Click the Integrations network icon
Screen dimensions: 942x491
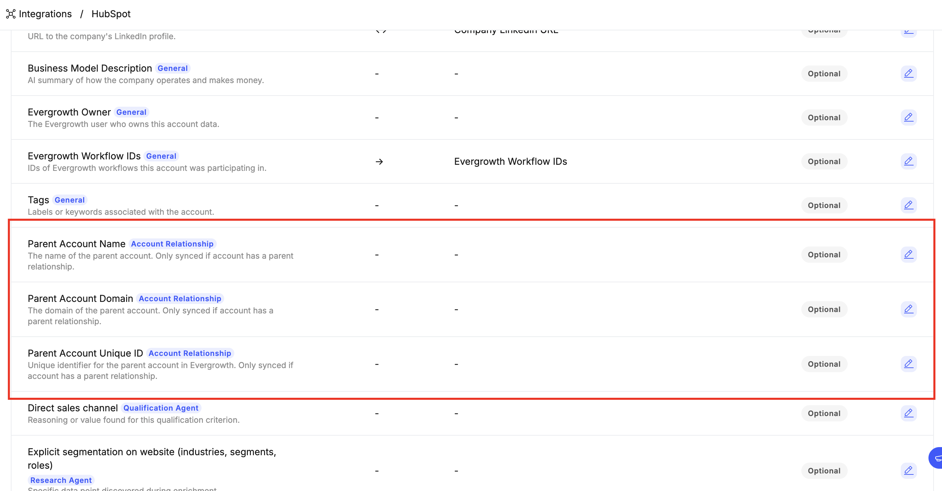(x=10, y=14)
